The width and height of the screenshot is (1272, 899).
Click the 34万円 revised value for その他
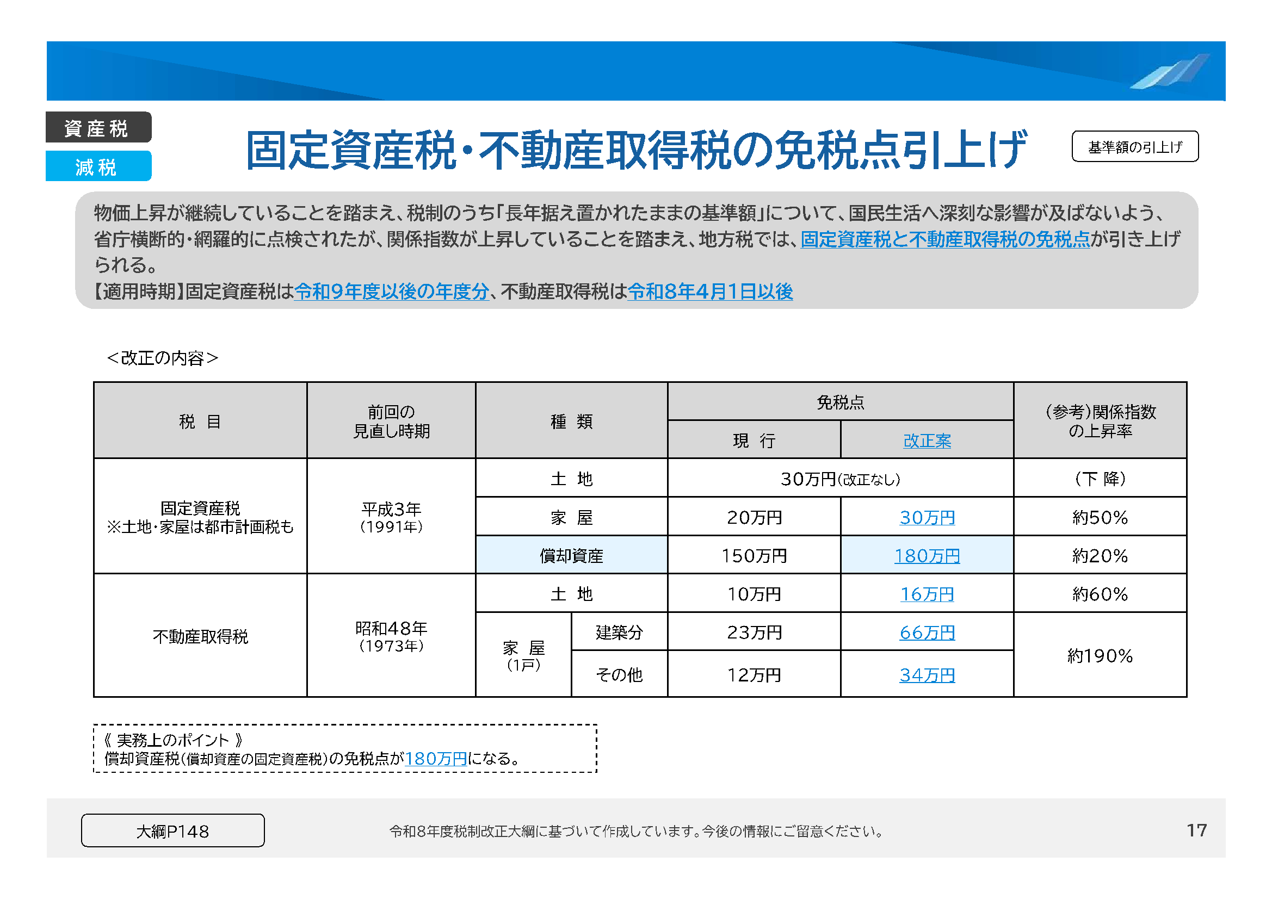[x=927, y=675]
